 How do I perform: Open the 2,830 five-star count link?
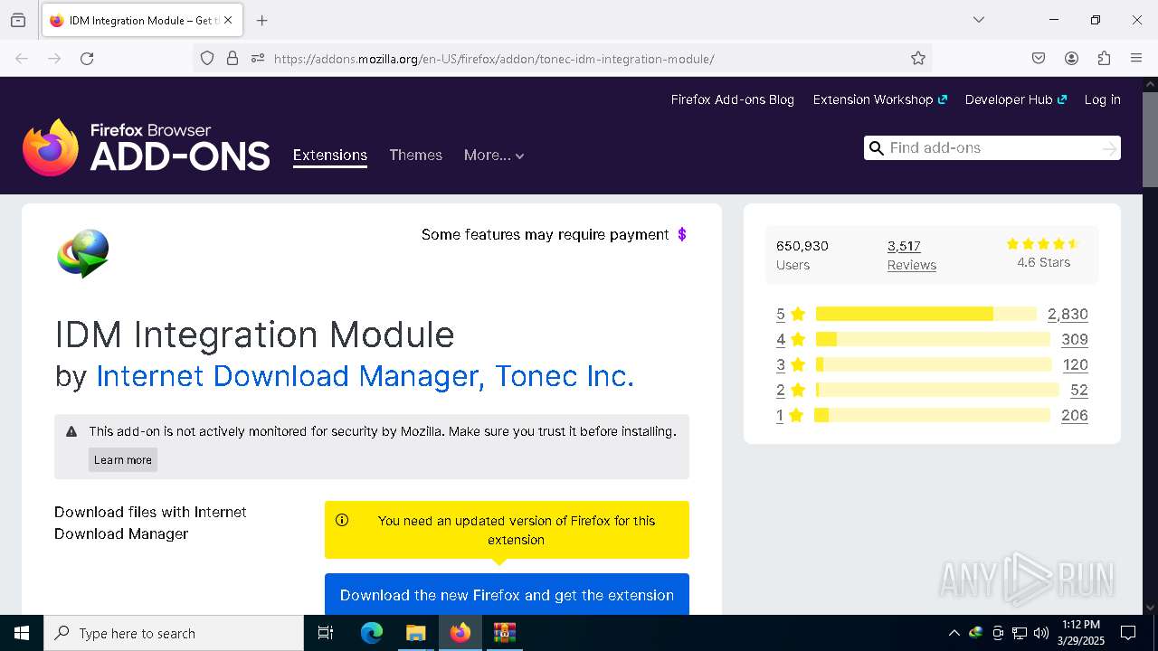(x=1068, y=314)
